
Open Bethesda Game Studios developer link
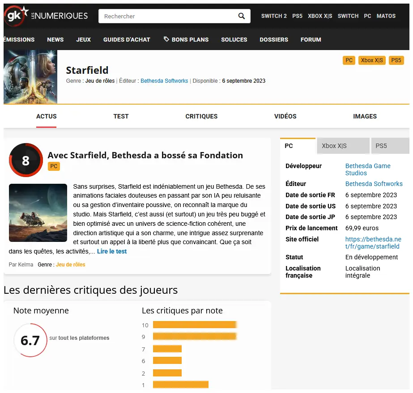(x=367, y=169)
